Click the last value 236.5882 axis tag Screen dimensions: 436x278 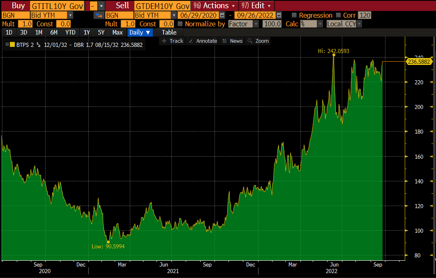coord(419,62)
